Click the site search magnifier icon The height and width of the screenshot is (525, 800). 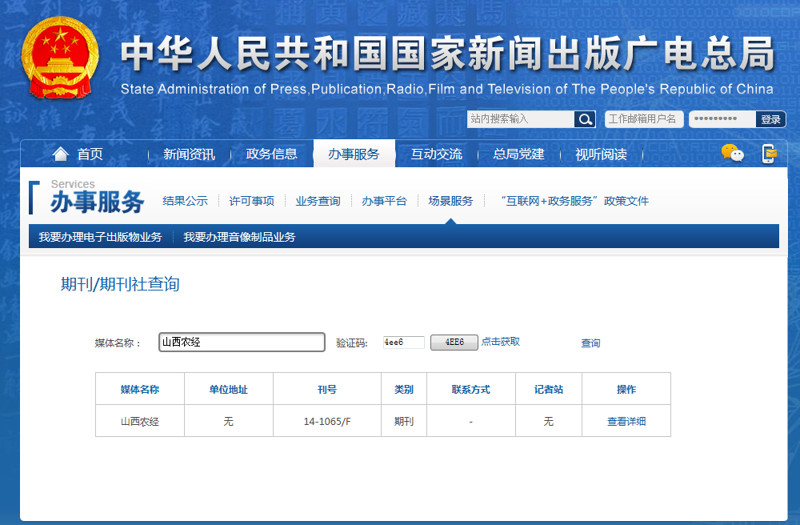(585, 119)
